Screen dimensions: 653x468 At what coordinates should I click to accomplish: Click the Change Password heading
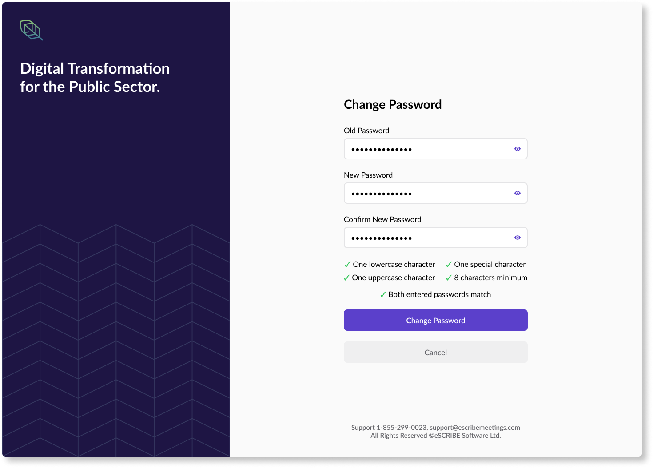[x=393, y=104]
